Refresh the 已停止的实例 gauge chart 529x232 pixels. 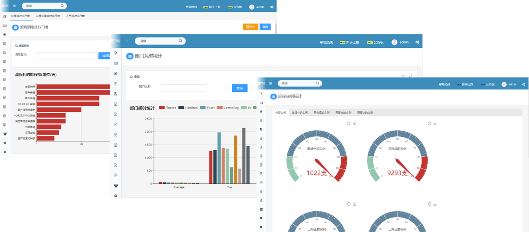[430, 204]
